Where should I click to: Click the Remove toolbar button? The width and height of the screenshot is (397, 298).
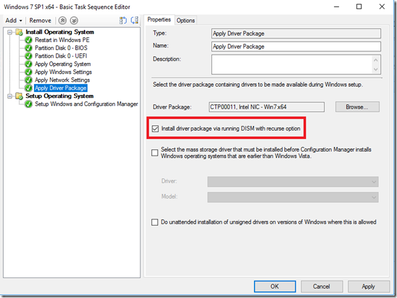click(40, 20)
